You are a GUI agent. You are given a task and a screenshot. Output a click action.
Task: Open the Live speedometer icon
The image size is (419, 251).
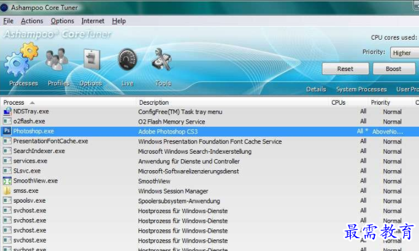pyautogui.click(x=128, y=59)
